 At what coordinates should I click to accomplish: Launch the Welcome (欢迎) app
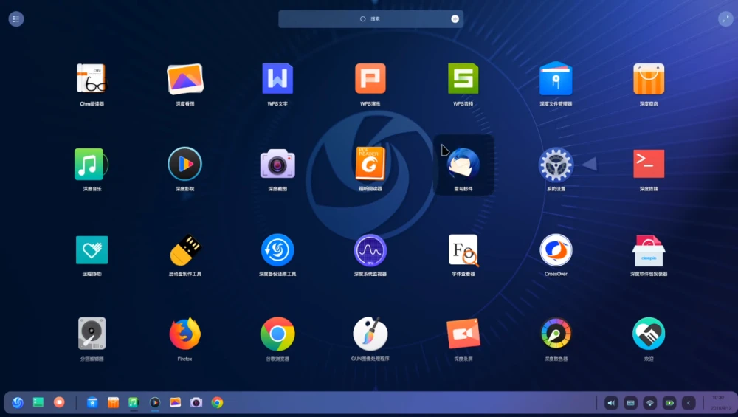(x=649, y=334)
